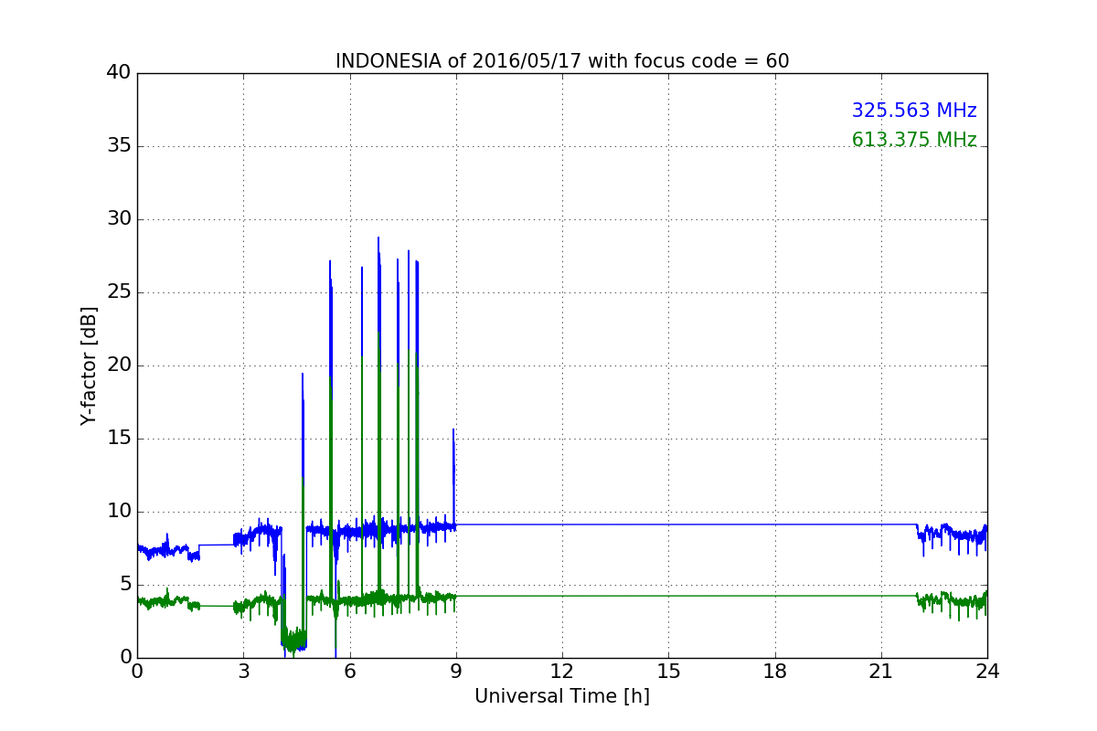Select the blue 325.563 MHz legend label
The image size is (1097, 731).
[914, 111]
